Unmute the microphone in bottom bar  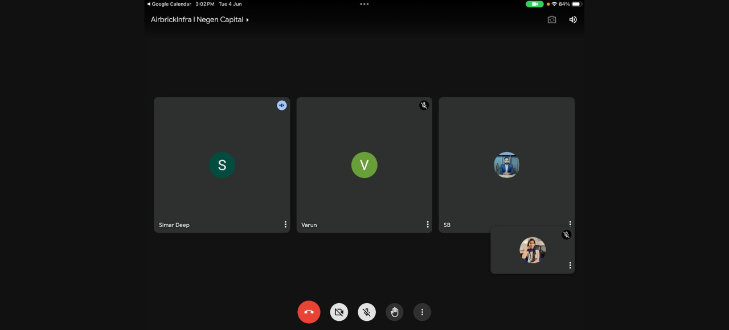pos(367,312)
